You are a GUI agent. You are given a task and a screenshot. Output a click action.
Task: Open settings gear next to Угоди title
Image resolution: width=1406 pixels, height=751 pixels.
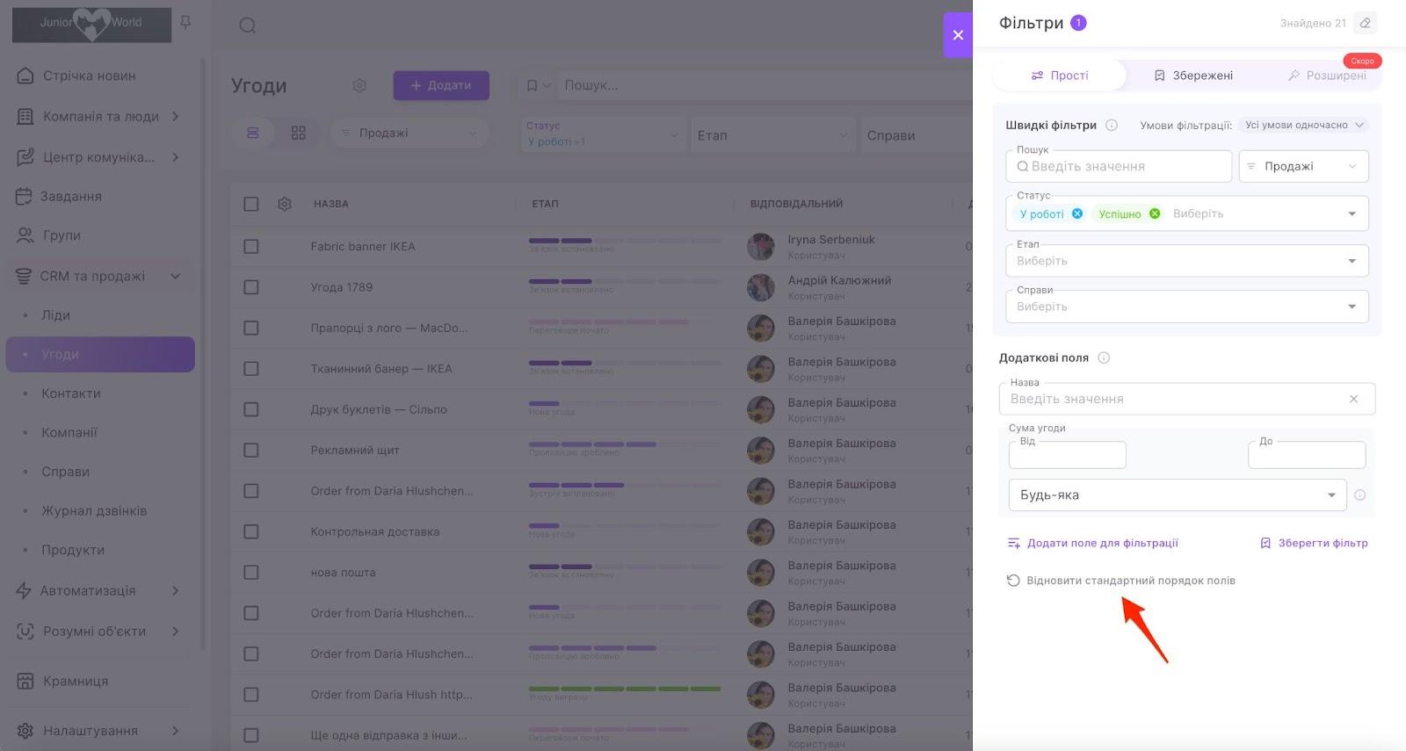359,85
